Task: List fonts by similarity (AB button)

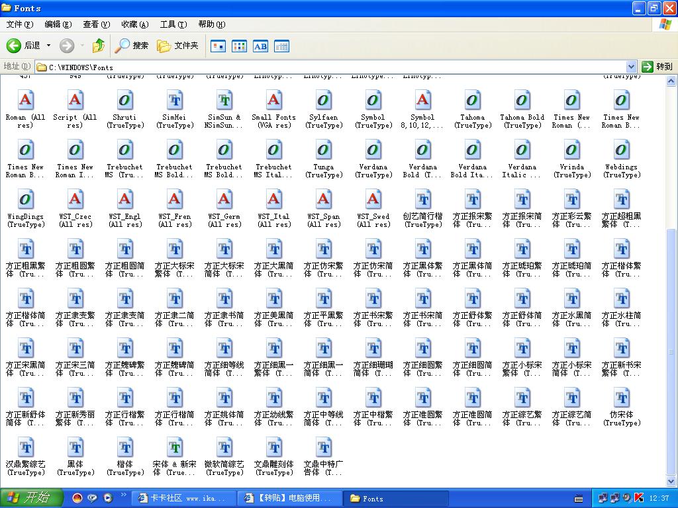Action: pos(260,46)
